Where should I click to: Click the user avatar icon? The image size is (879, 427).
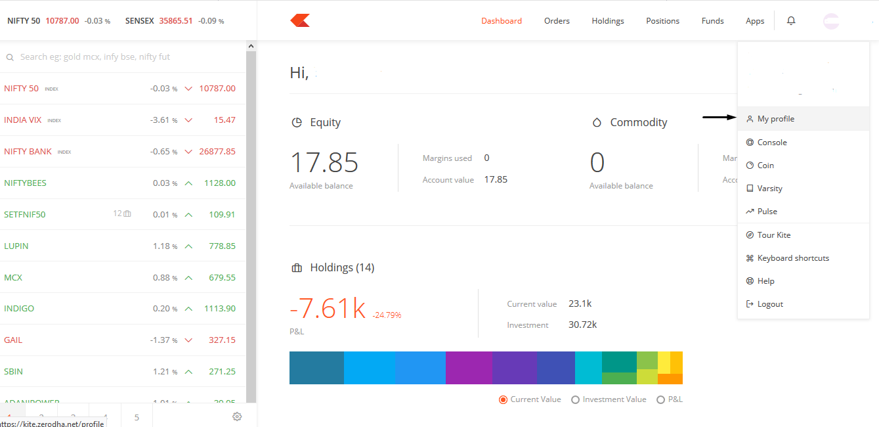click(x=831, y=21)
